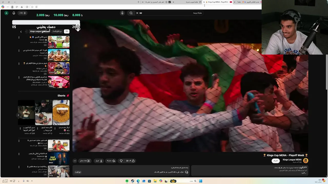Mute the audio-playing TikTok tab speaker icon
Viewport: 328px width, 184px height.
point(166,2)
